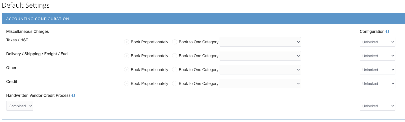Open the Delivery / Shipping category dropdown
This screenshot has height=122, width=405.
tap(260, 56)
